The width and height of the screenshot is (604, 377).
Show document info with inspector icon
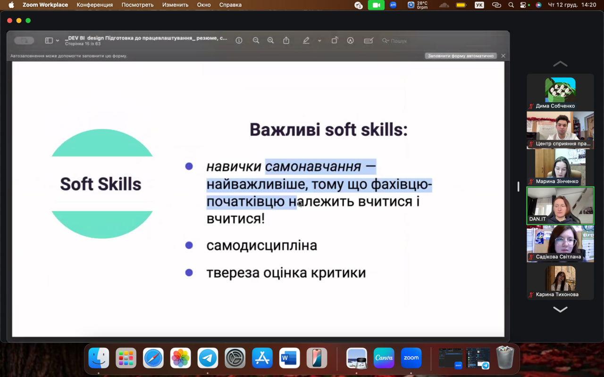[x=239, y=41]
